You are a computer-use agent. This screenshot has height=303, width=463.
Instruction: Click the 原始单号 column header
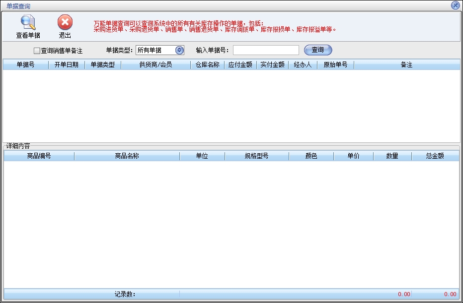click(x=335, y=65)
